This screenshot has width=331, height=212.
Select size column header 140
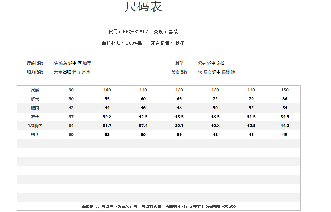(x=251, y=90)
